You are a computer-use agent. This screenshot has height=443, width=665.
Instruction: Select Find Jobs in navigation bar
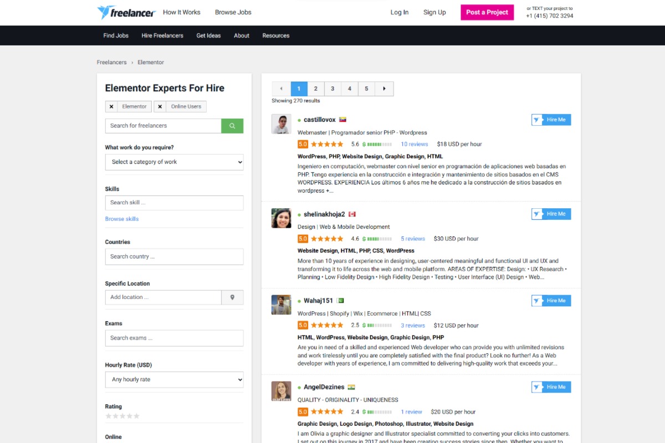click(116, 35)
